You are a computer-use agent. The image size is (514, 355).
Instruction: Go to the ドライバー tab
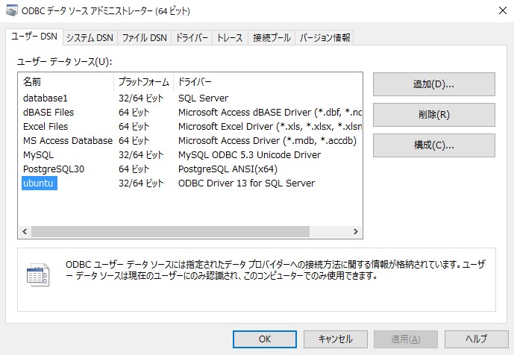pyautogui.click(x=192, y=38)
